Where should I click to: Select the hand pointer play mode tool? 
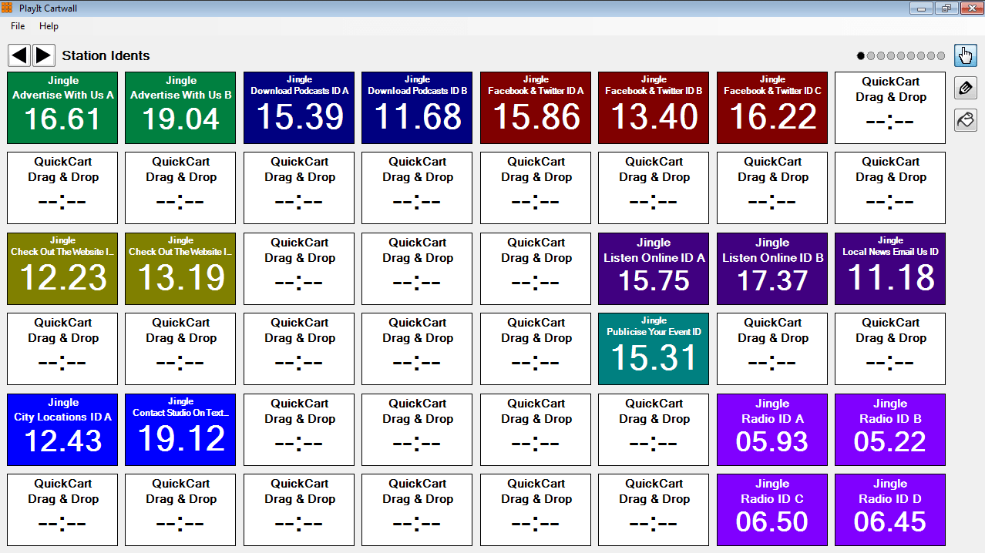[x=965, y=56]
